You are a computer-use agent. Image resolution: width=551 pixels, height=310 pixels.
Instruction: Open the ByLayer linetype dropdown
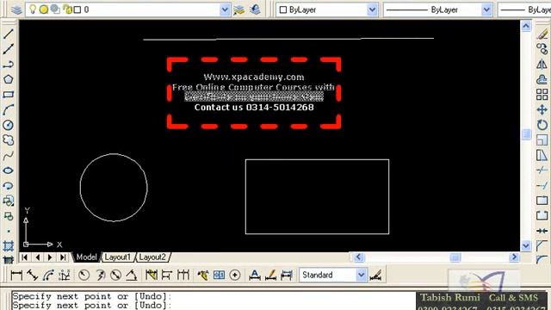click(x=486, y=9)
